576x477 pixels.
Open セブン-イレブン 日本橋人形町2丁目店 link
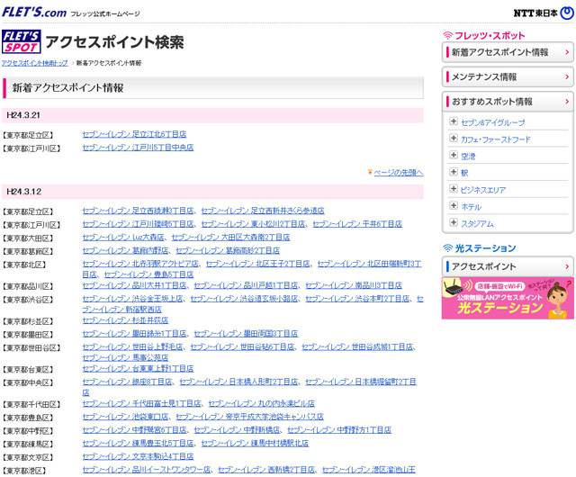tap(238, 382)
